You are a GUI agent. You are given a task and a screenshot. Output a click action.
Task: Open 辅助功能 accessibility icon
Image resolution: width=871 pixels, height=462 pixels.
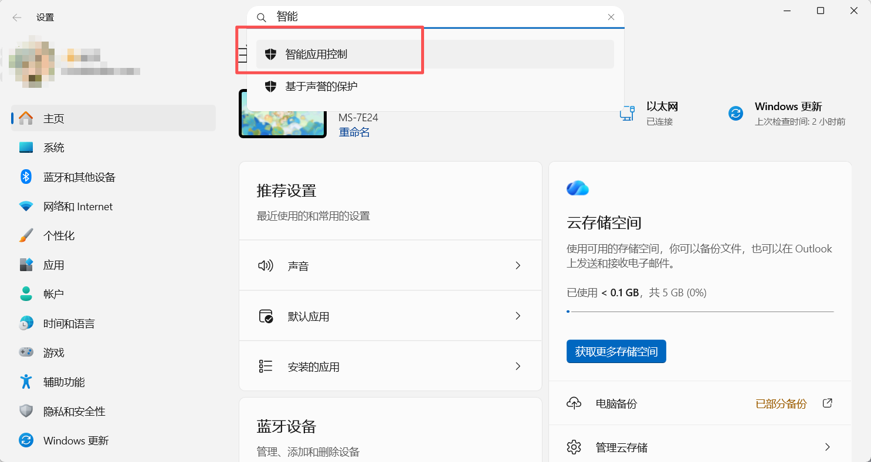click(x=26, y=382)
